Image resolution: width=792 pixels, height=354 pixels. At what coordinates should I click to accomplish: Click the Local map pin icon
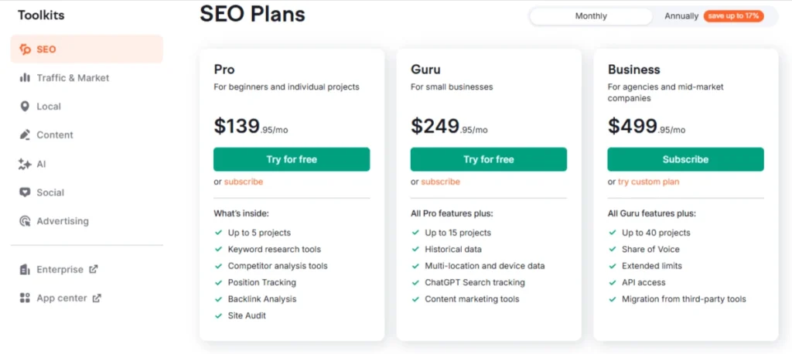point(25,107)
